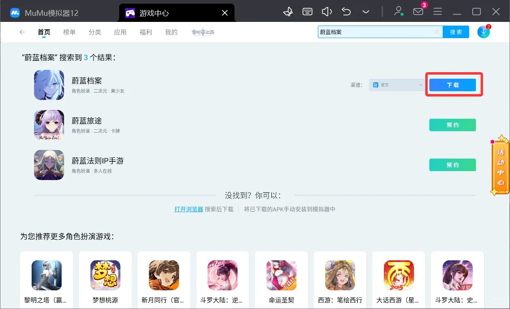The image size is (510, 309).
Task: Switch to the 福利 tab
Action: coord(146,32)
